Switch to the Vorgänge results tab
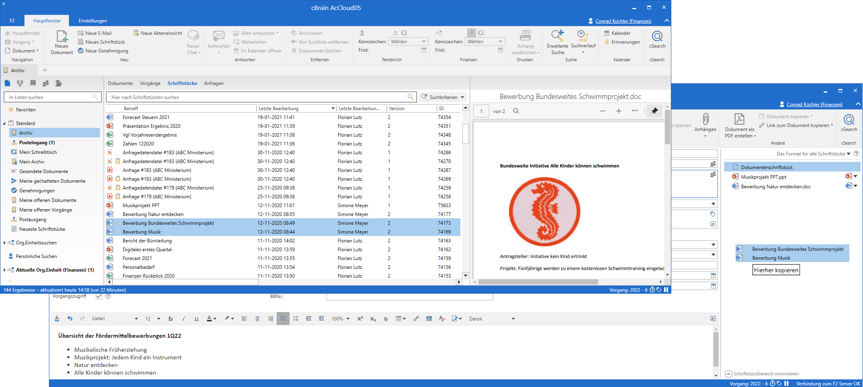The height and width of the screenshot is (387, 863). [x=150, y=83]
